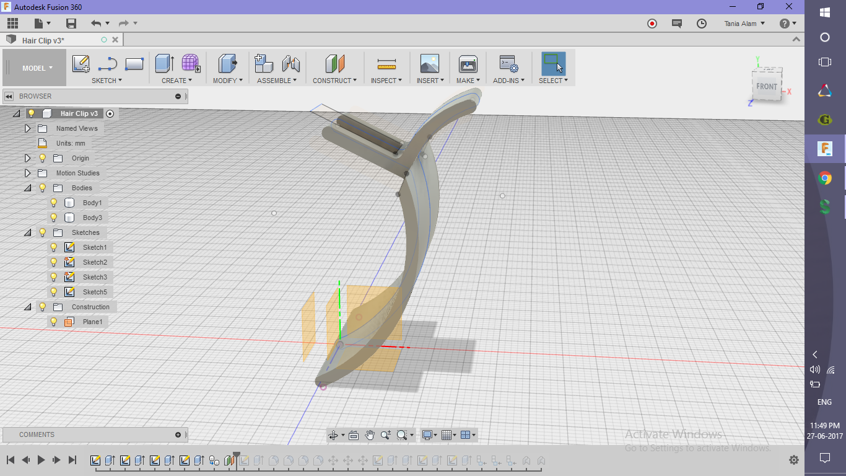Jump to timeline end
Viewport: 846px width, 476px height.
[x=72, y=460]
